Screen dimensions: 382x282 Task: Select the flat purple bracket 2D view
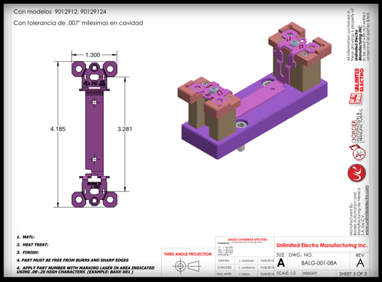tap(94, 134)
